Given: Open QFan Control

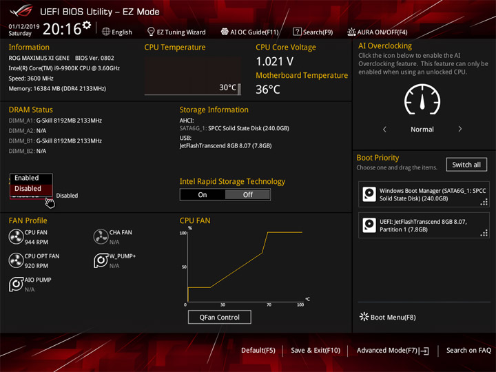Looking at the screenshot, I should pyautogui.click(x=220, y=317).
